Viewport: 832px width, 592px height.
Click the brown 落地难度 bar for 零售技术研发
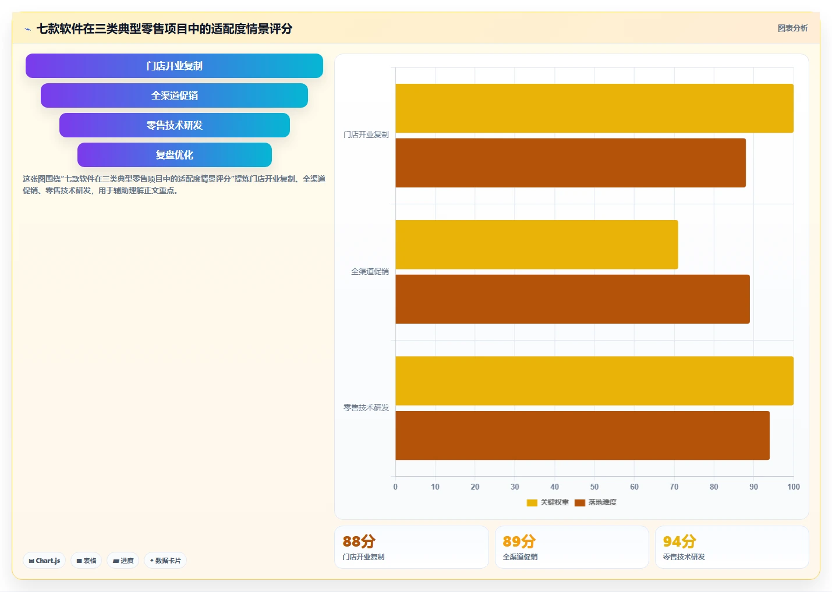click(x=583, y=435)
